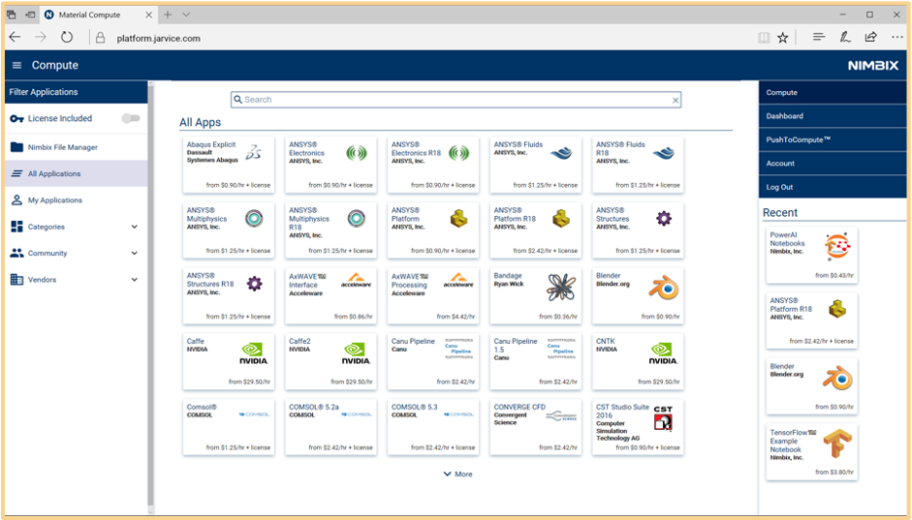The height and width of the screenshot is (520, 912).
Task: Click the ANSYS Structures R18 gear icon
Action: [x=254, y=284]
